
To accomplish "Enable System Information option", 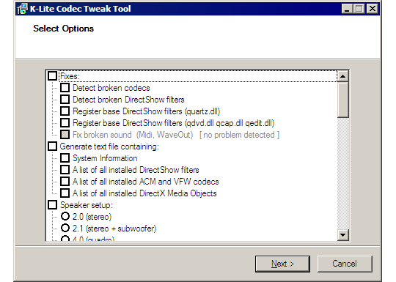I will pyautogui.click(x=65, y=158).
